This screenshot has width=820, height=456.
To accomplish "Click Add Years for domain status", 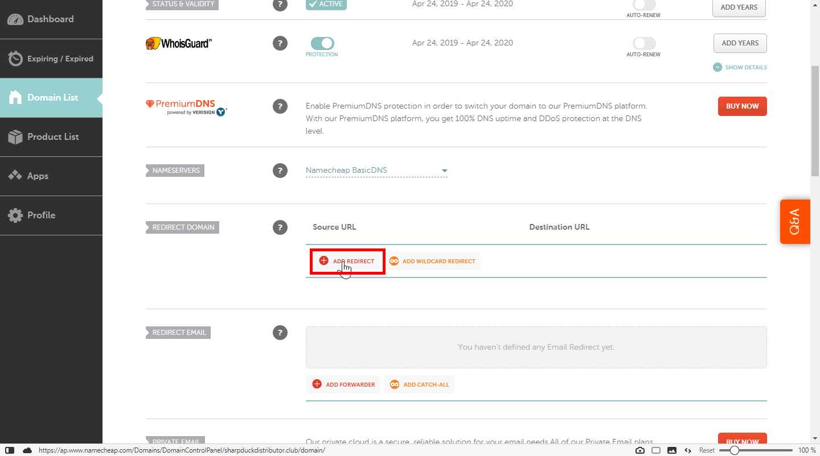I will [x=739, y=7].
